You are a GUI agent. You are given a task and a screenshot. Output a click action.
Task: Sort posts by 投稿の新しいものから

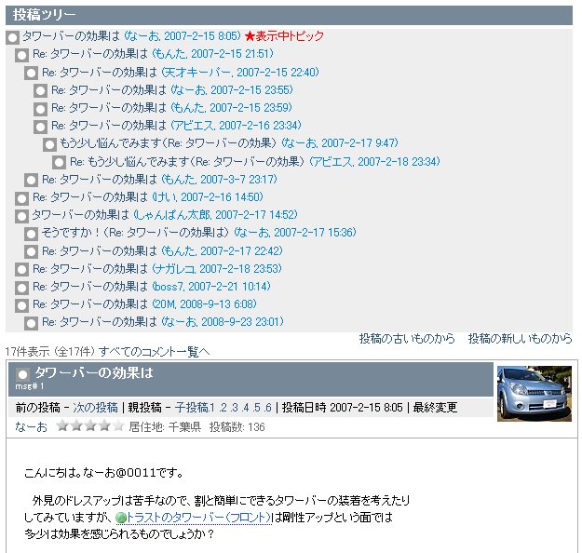(520, 339)
